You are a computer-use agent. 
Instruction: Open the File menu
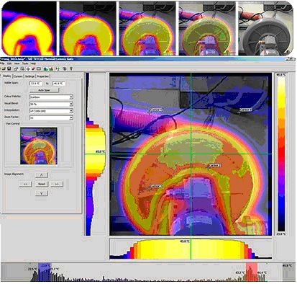point(3,63)
